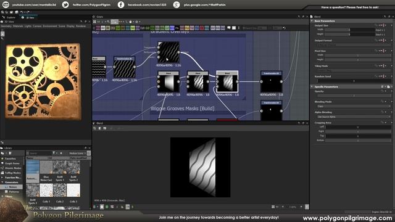Viewport: 395px width, 222px height.
Task: Open the Blending Mode dropdown showing Copy
Action: pyautogui.click(x=354, y=107)
